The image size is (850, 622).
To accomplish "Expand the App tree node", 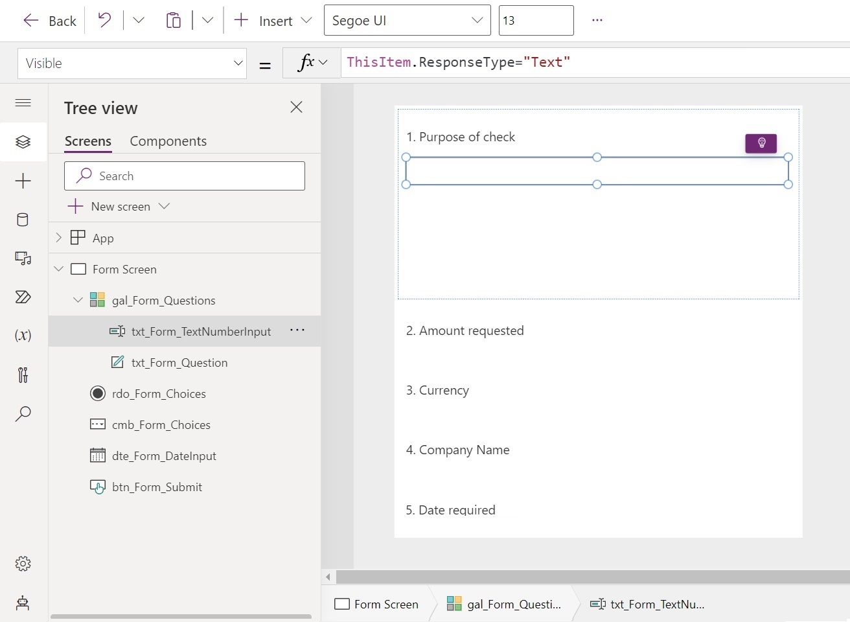I will (x=58, y=237).
